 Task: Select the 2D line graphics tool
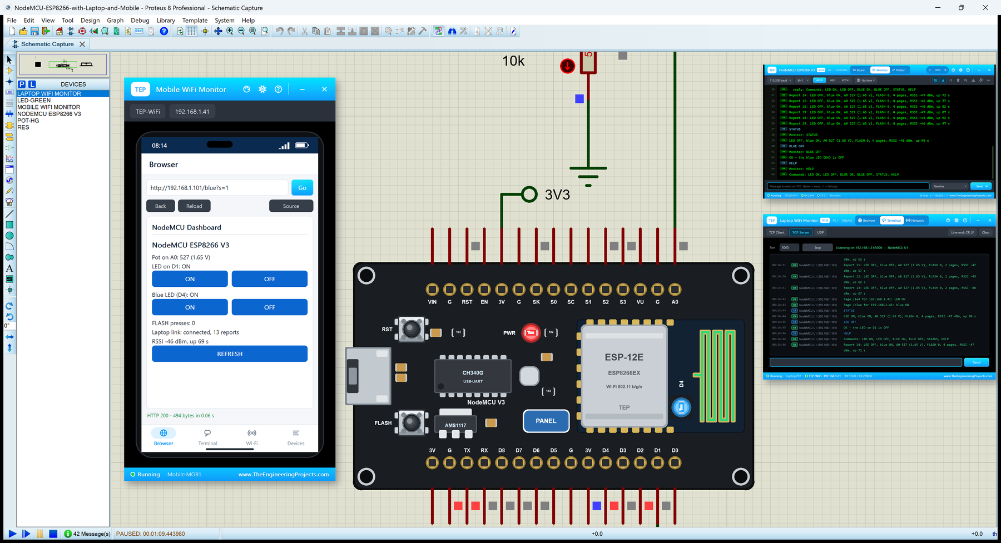tap(9, 214)
